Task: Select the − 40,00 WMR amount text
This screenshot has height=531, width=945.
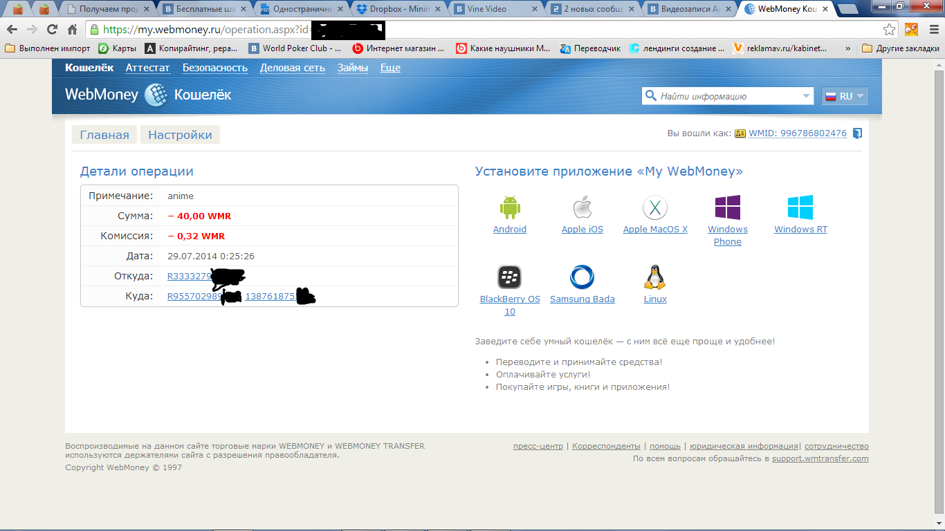Action: click(199, 216)
